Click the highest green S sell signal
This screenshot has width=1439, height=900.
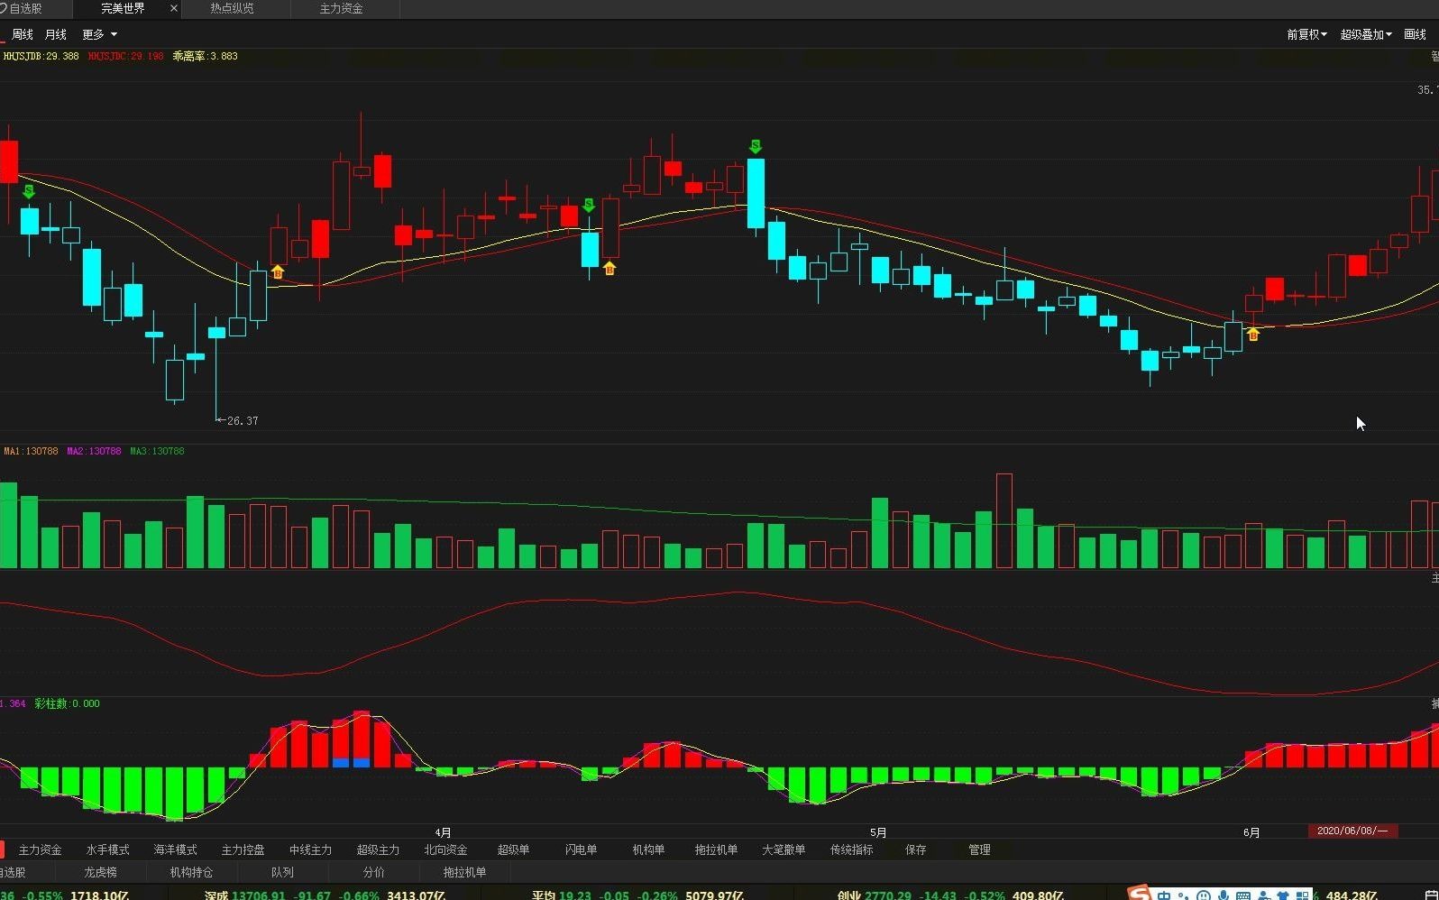coord(756,146)
